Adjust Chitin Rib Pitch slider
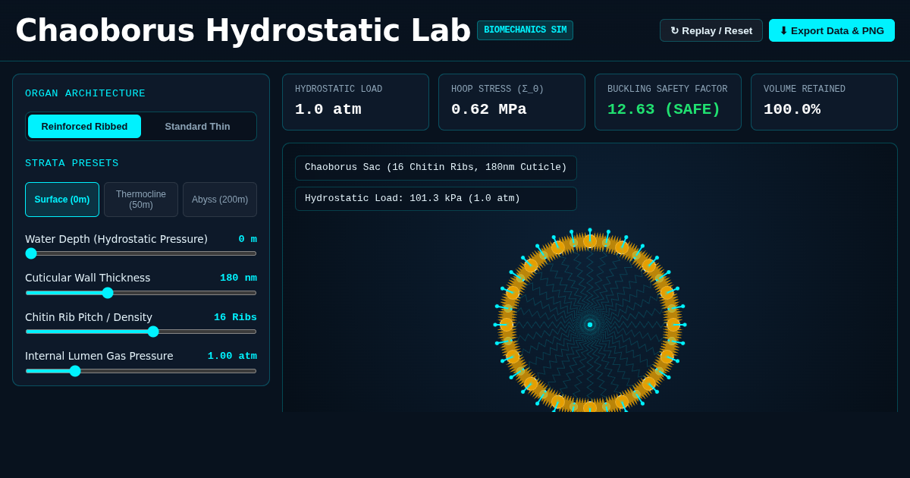The image size is (910, 478). [x=141, y=332]
